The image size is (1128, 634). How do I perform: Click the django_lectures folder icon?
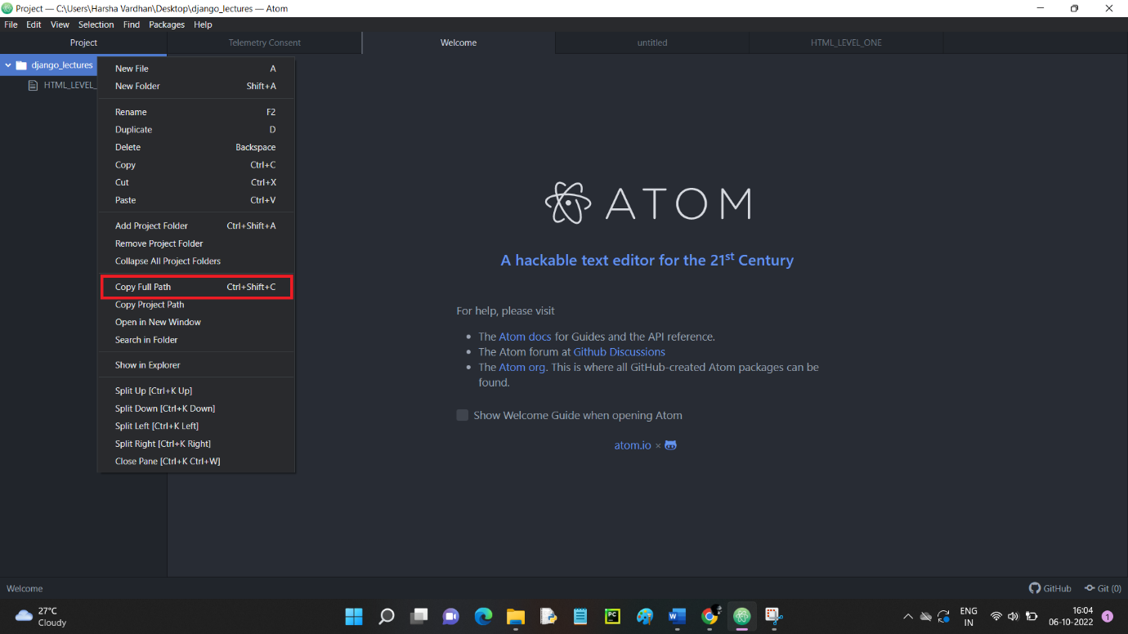pyautogui.click(x=21, y=65)
